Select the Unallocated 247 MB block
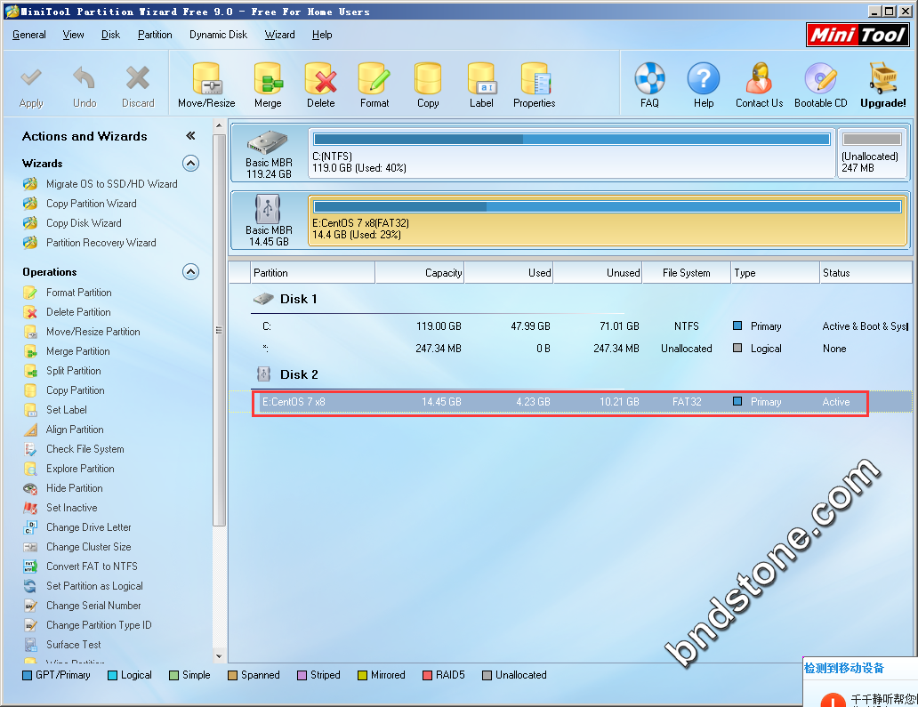 pos(872,153)
